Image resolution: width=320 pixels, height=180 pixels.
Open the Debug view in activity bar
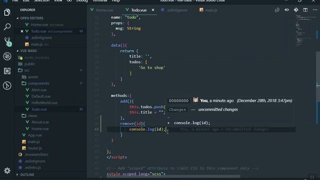pyautogui.click(x=7, y=56)
